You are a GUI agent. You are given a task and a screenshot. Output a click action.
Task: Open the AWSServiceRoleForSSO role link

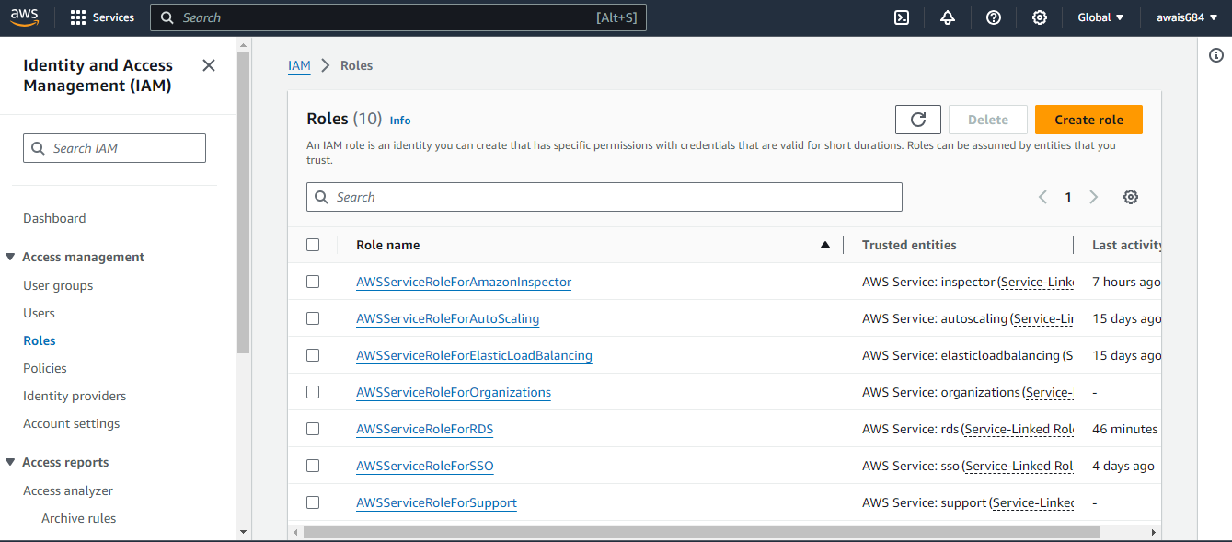[x=425, y=466]
